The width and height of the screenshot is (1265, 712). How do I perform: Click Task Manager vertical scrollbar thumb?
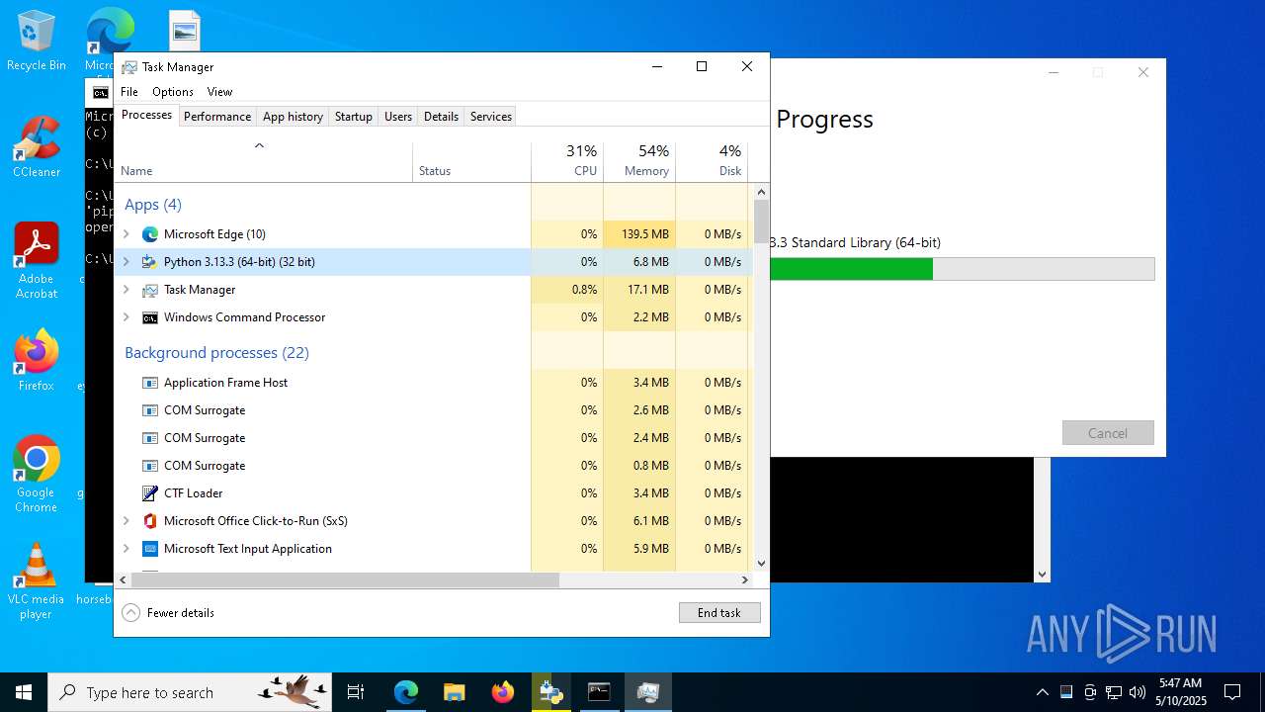point(761,222)
